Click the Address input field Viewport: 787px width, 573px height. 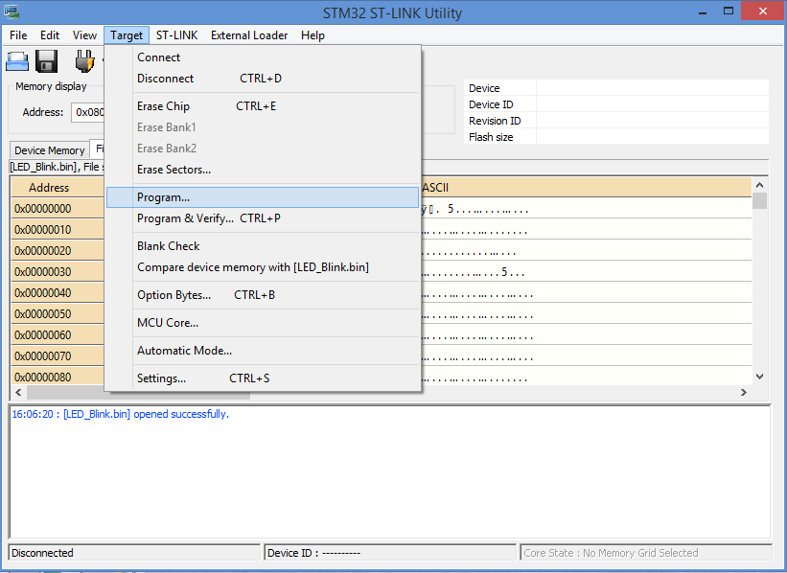point(88,112)
